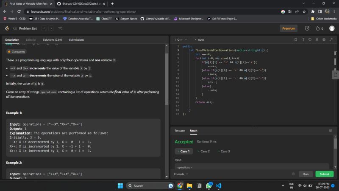Switch to the Testcase tab
Viewport: 339px width, 191px height.
[x=180, y=131]
